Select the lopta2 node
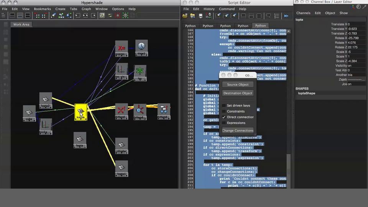 (46, 100)
